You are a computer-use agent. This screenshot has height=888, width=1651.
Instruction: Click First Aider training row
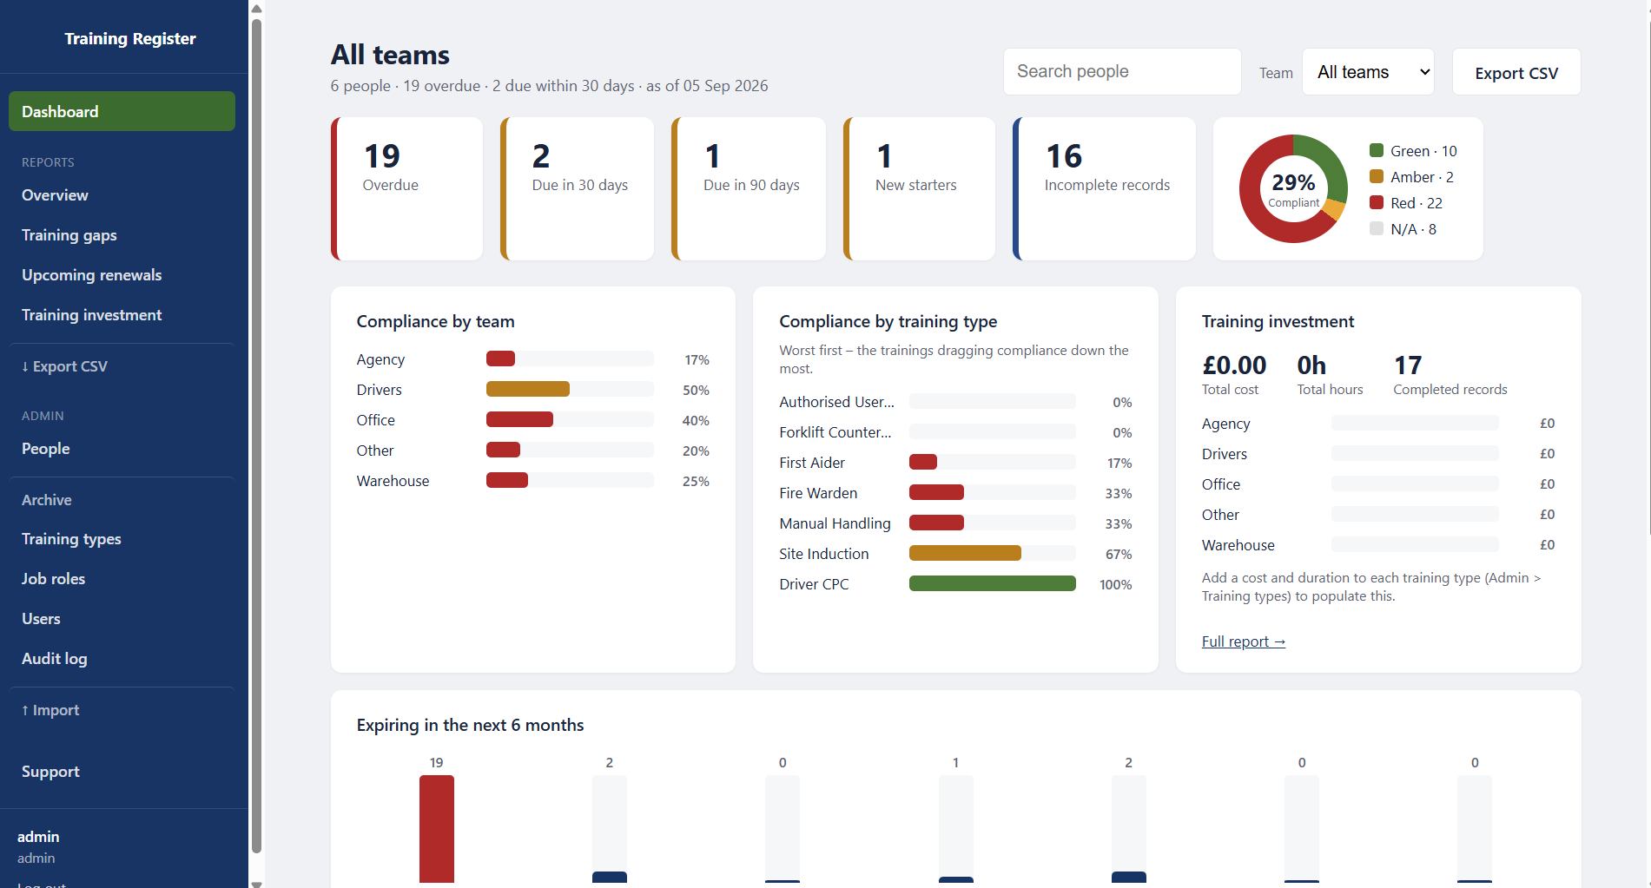[955, 463]
